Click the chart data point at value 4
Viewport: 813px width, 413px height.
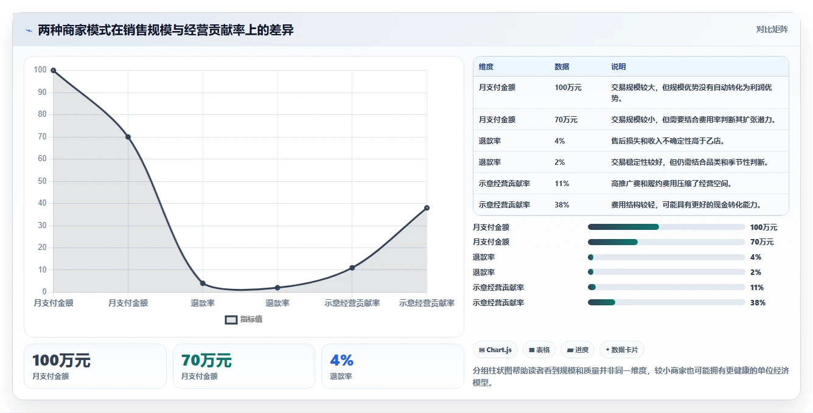tap(203, 283)
